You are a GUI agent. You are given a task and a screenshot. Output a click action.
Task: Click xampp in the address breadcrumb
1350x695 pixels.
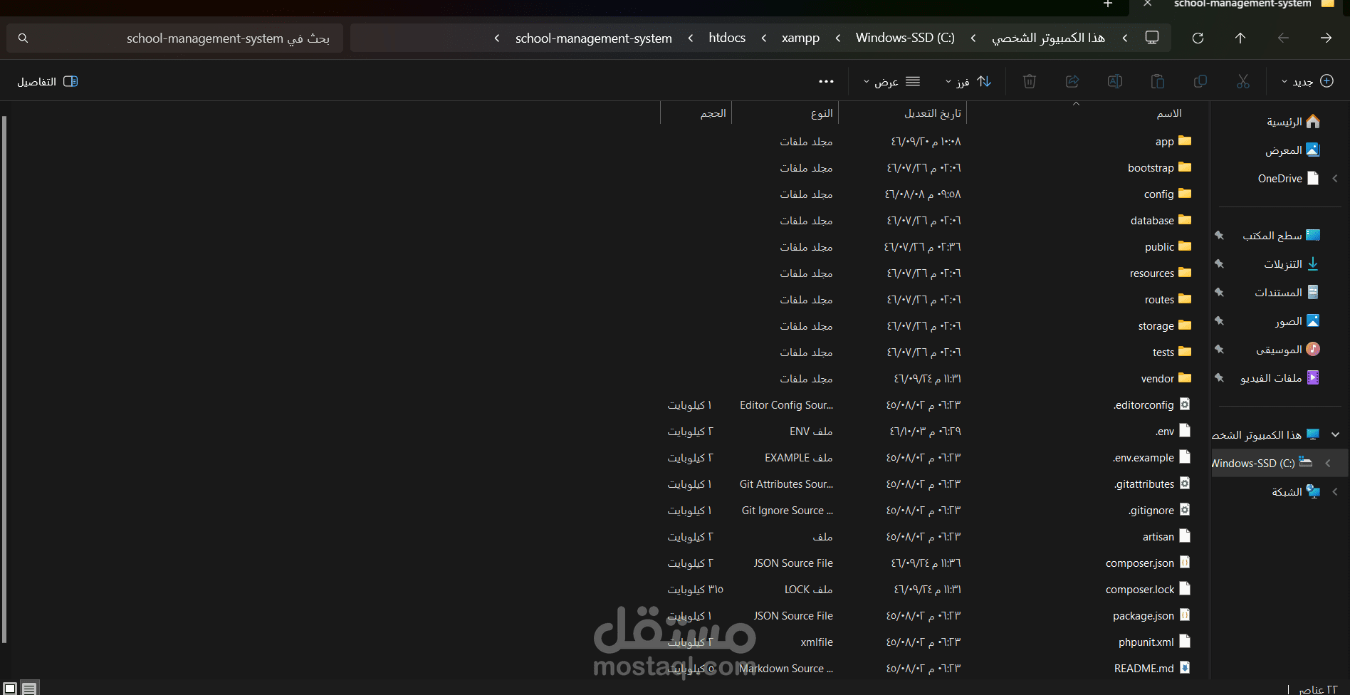click(800, 38)
